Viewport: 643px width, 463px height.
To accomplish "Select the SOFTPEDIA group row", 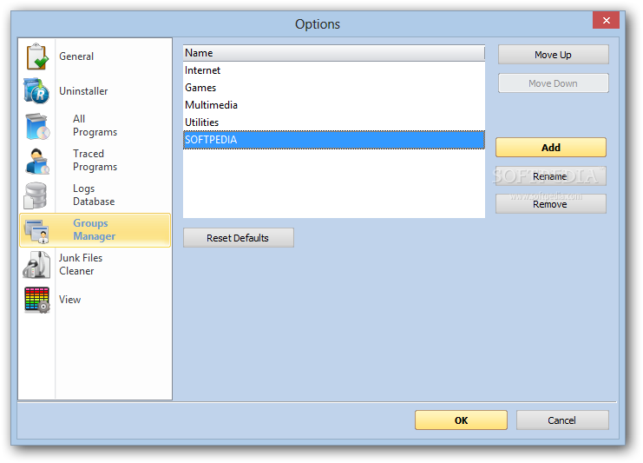I will [x=334, y=140].
